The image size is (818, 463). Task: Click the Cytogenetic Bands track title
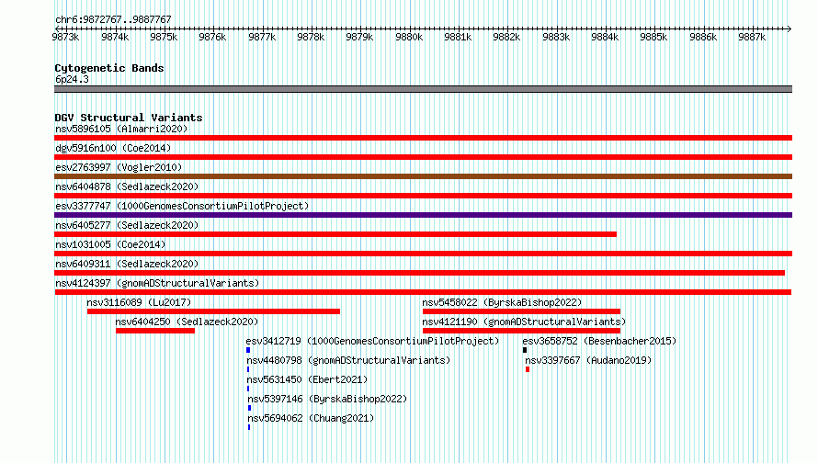(x=109, y=68)
